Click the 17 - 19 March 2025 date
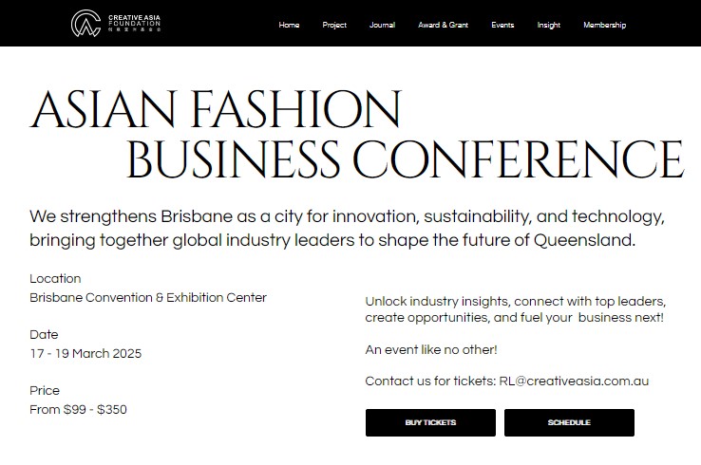This screenshot has height=465, width=701. point(85,354)
